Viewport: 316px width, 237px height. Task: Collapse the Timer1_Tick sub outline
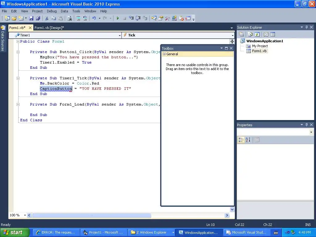18,78
